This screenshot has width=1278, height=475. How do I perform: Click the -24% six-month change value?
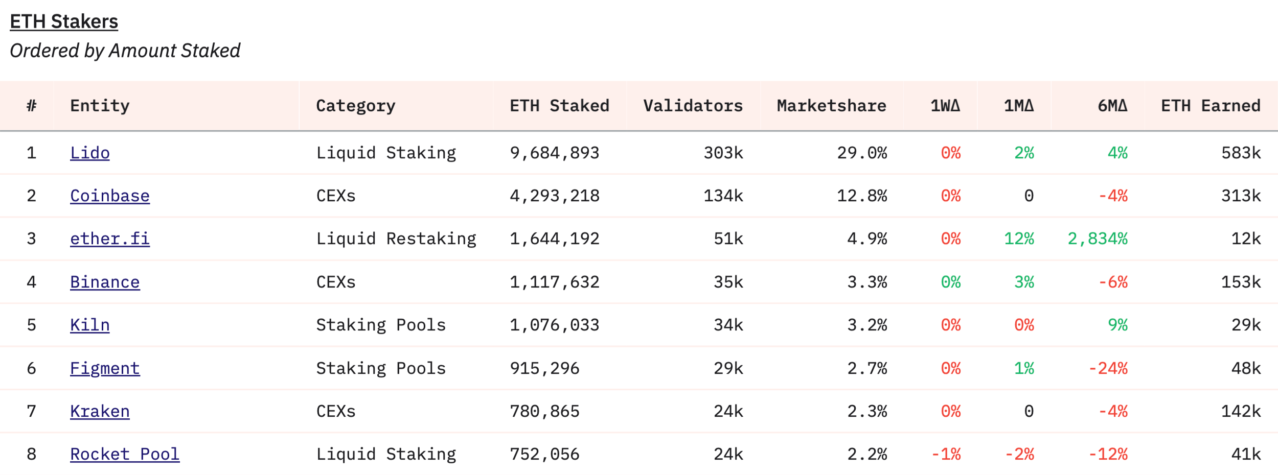(x=1108, y=368)
